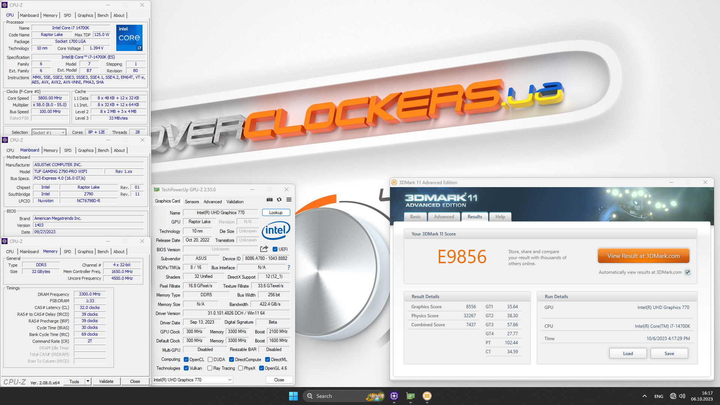Click the Intel logo in GPU-Z

click(276, 230)
